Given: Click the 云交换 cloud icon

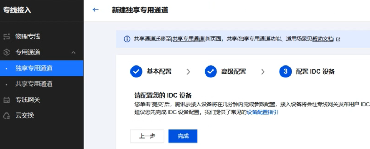Looking at the screenshot, I should [7, 116].
